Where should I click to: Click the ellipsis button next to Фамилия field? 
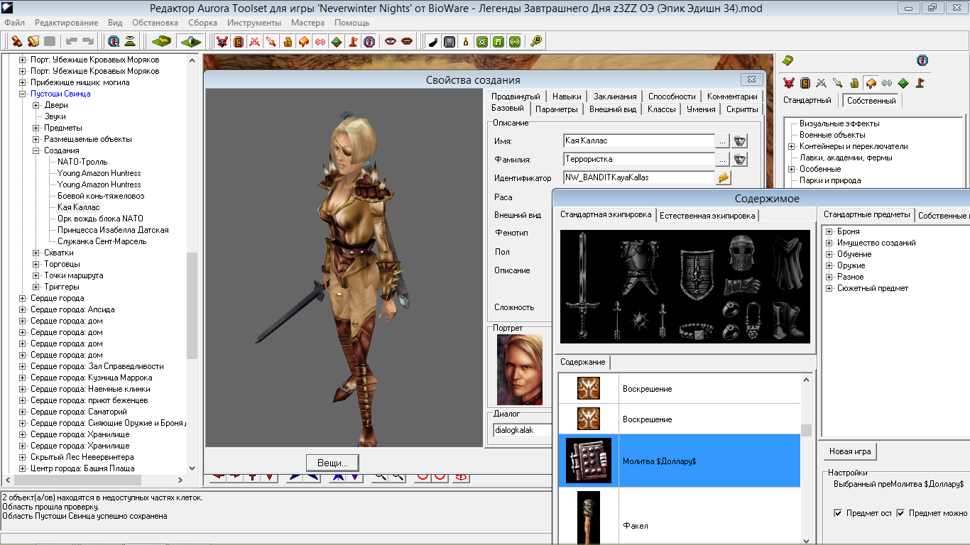tap(722, 159)
